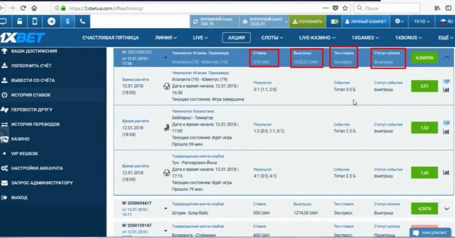Open История ставок in sidebar
The height and width of the screenshot is (238, 455).
(31, 95)
